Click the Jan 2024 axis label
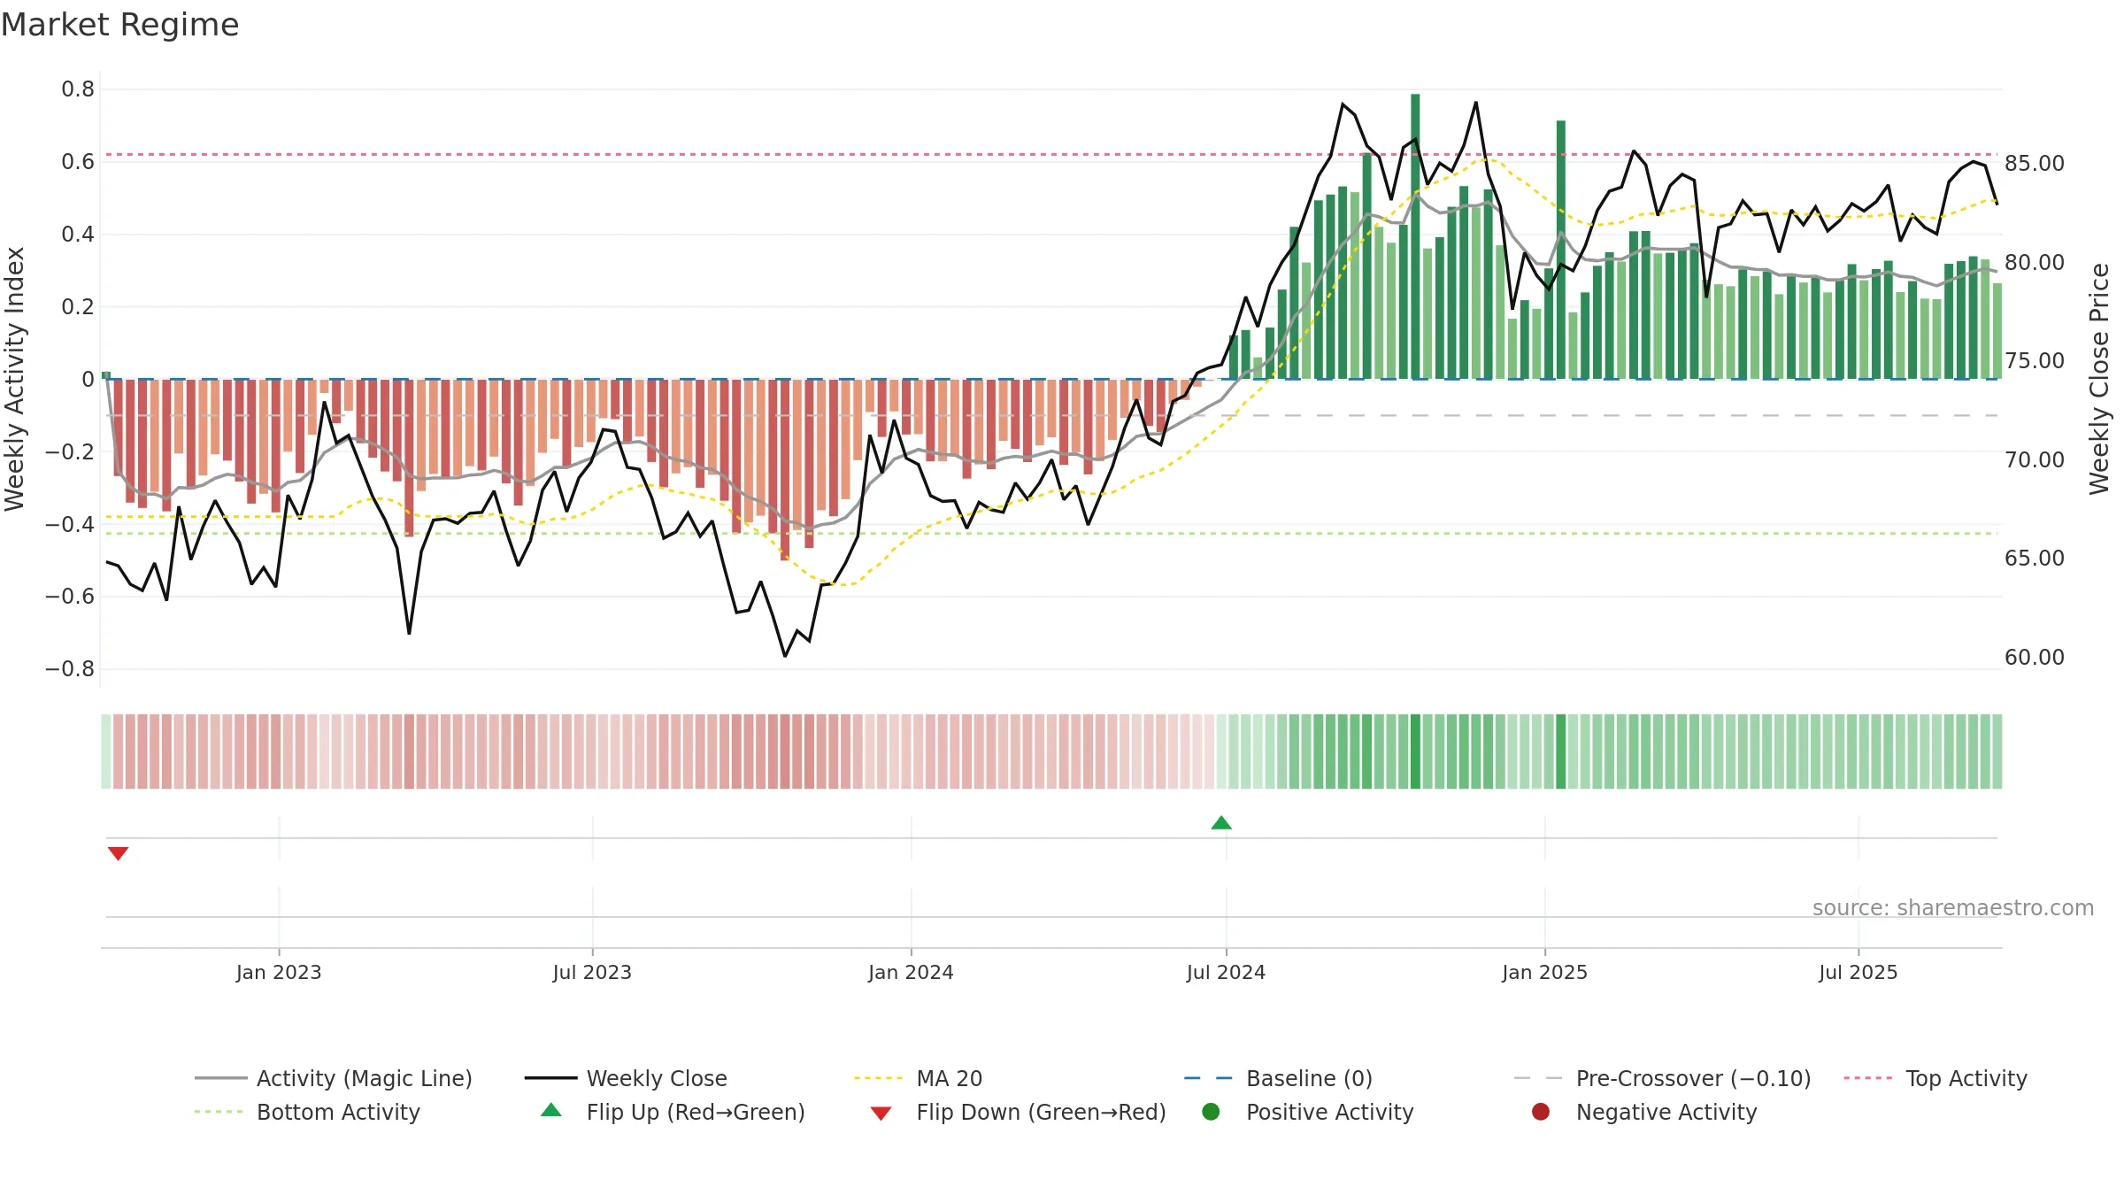Image resolution: width=2124 pixels, height=1195 pixels. [911, 972]
